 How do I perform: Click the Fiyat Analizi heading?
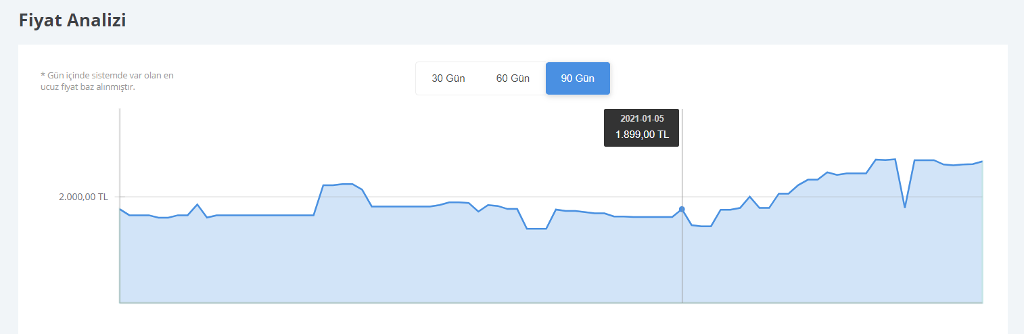click(72, 20)
